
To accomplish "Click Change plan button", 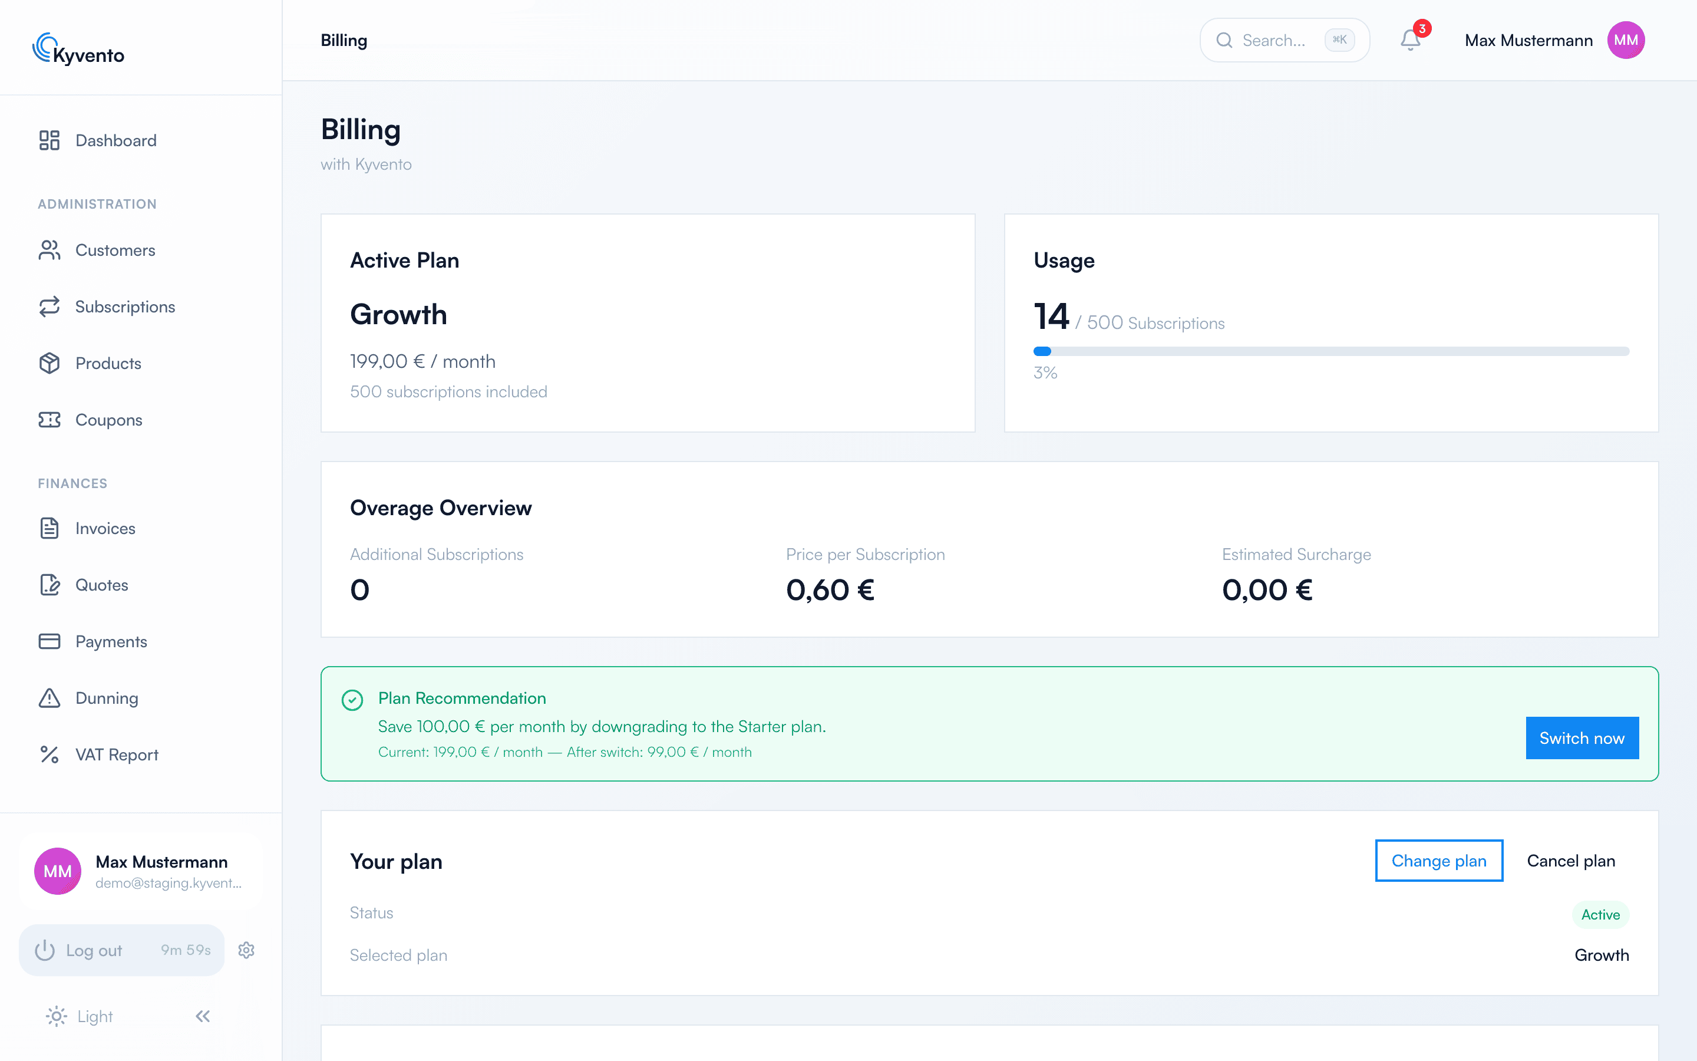I will [x=1439, y=861].
